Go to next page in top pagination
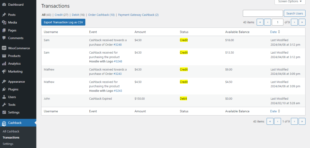This screenshot has height=148, width=310. click(x=294, y=22)
